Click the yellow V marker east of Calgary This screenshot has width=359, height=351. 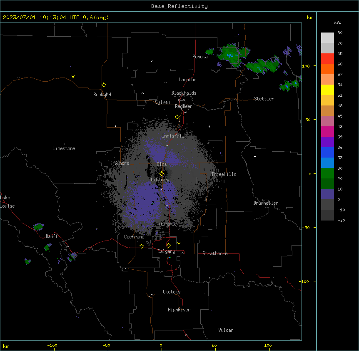click(179, 243)
